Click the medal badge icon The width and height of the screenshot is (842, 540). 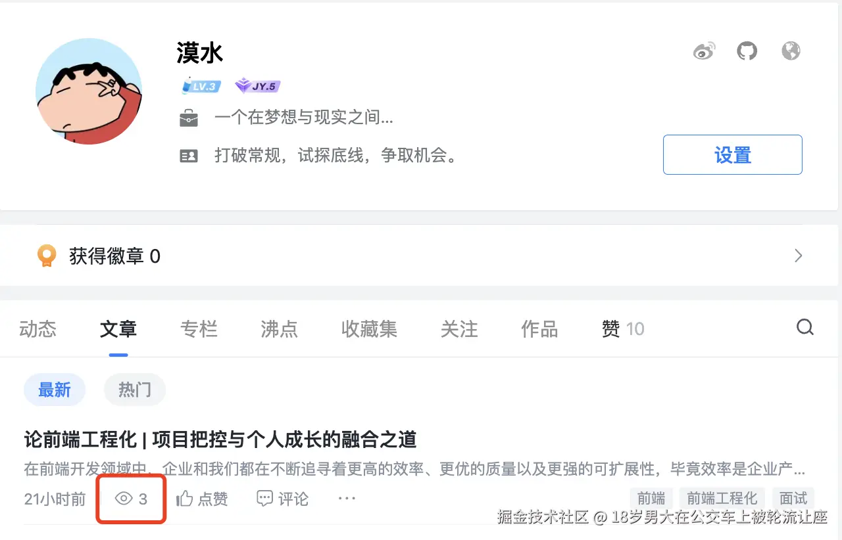click(x=46, y=255)
